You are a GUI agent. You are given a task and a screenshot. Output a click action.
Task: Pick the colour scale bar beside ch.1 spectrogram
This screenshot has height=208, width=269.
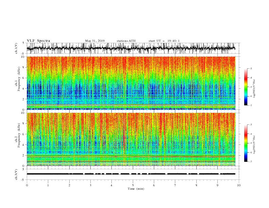pyautogui.click(x=246, y=87)
